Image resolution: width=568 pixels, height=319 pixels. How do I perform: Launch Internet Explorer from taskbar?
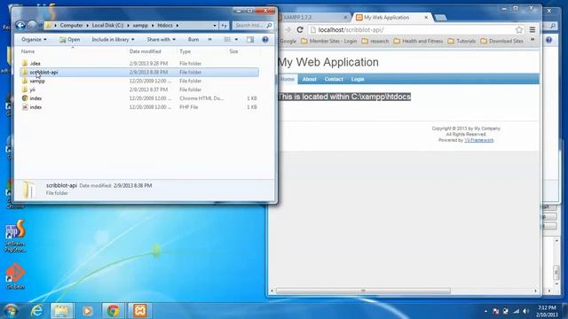tap(36, 311)
